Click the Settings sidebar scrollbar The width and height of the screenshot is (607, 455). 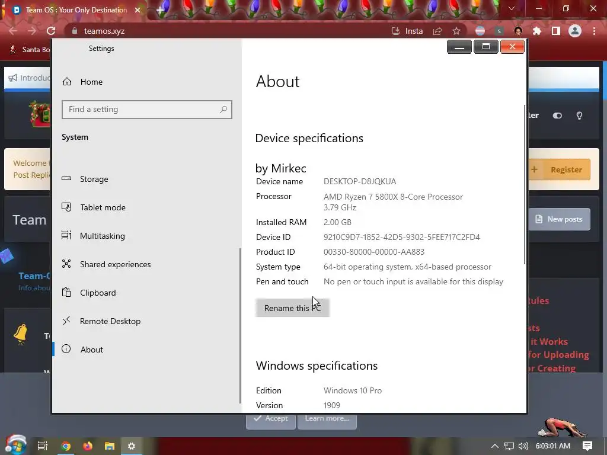click(x=240, y=326)
